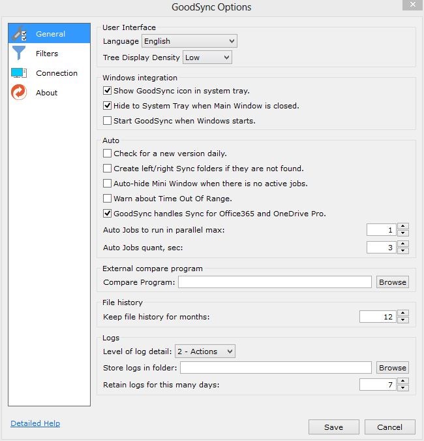Open the Level of log detail dropdown

click(x=205, y=351)
